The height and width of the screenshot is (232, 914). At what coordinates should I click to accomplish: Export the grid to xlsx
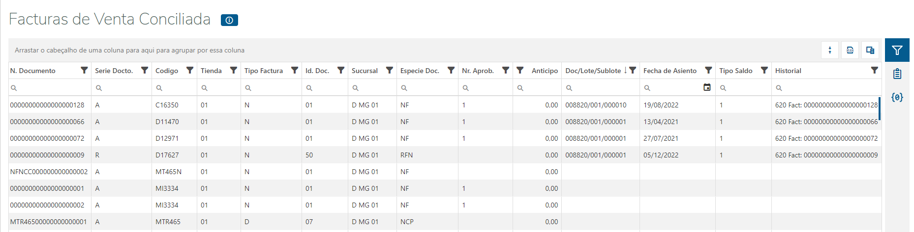[850, 50]
